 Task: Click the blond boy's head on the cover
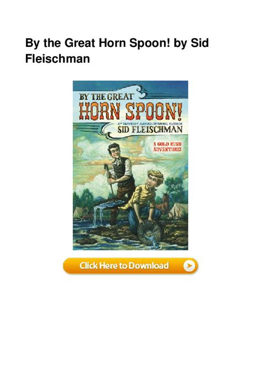tap(156, 178)
